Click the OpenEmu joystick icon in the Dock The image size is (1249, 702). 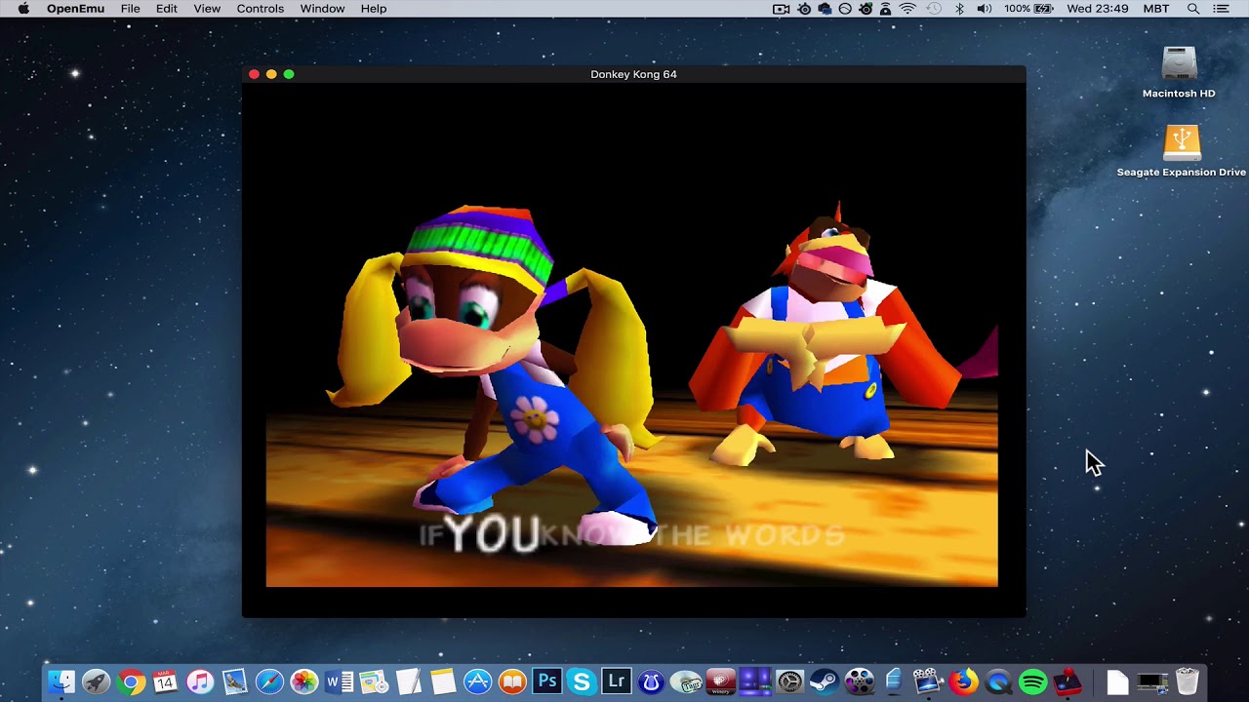tap(1068, 682)
